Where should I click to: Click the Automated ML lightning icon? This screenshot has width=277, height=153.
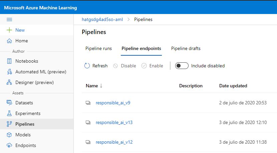(x=9, y=72)
